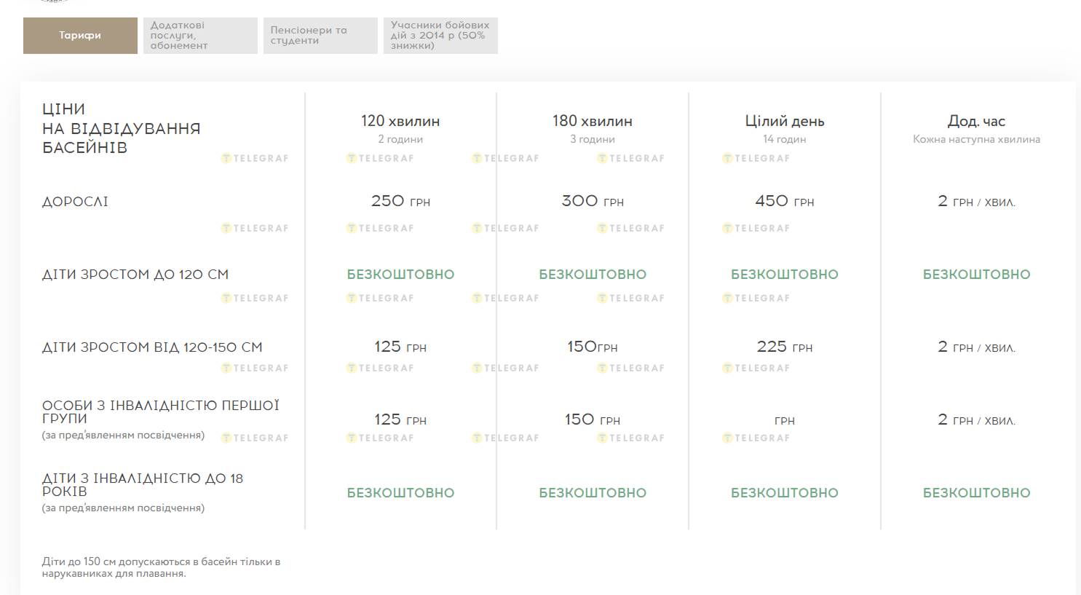Image resolution: width=1081 pixels, height=595 pixels.
Task: Select the 450 грн full-day adult price
Action: coord(785,201)
